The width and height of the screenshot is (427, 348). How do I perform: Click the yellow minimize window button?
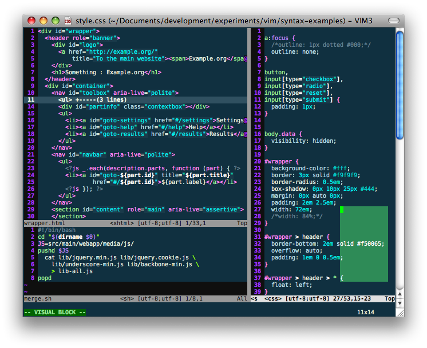tap(44, 21)
